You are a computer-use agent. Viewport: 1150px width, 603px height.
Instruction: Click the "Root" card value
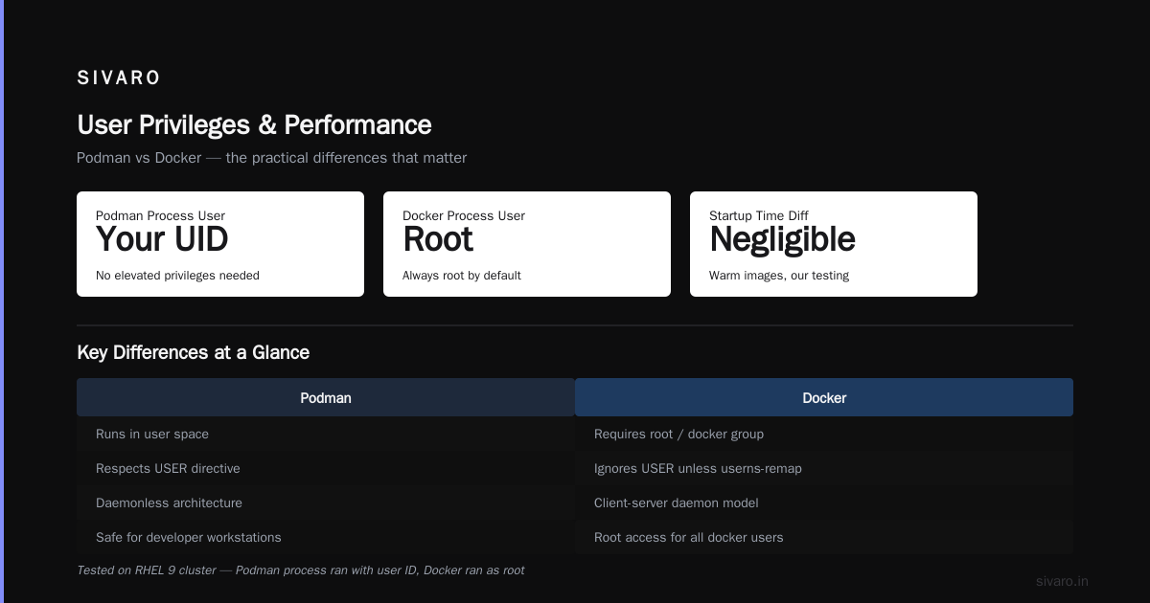[438, 239]
